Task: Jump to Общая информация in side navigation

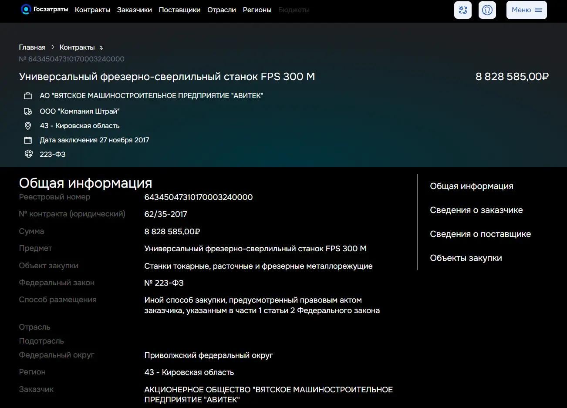Action: point(472,186)
